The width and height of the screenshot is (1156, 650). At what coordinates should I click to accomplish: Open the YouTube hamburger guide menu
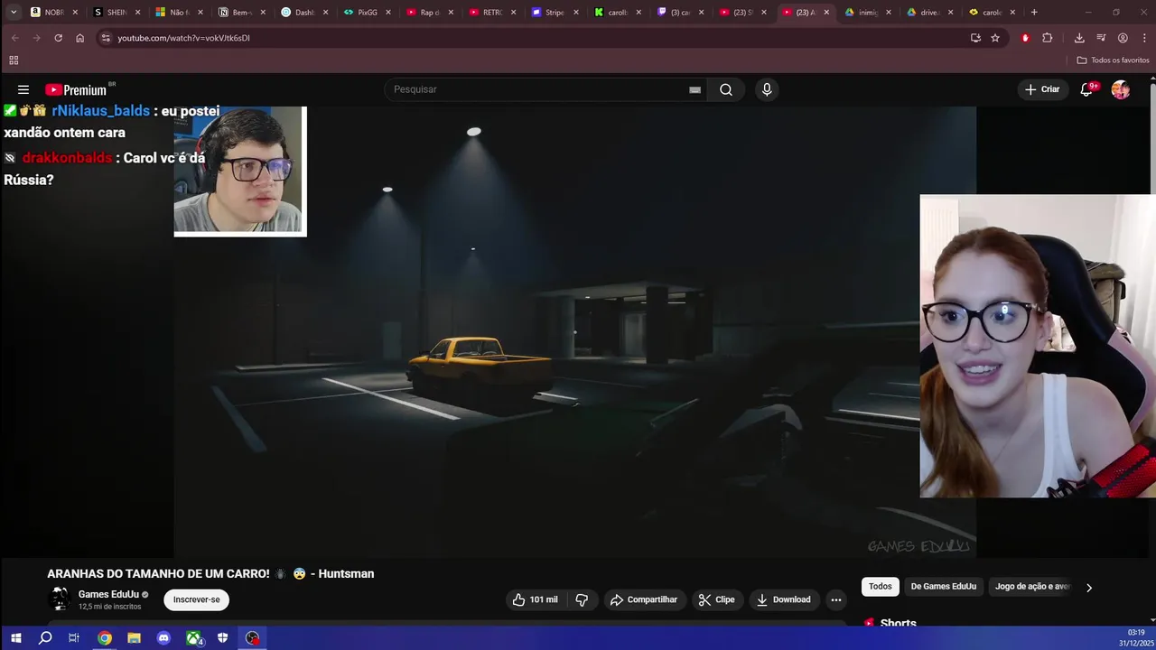tap(23, 89)
